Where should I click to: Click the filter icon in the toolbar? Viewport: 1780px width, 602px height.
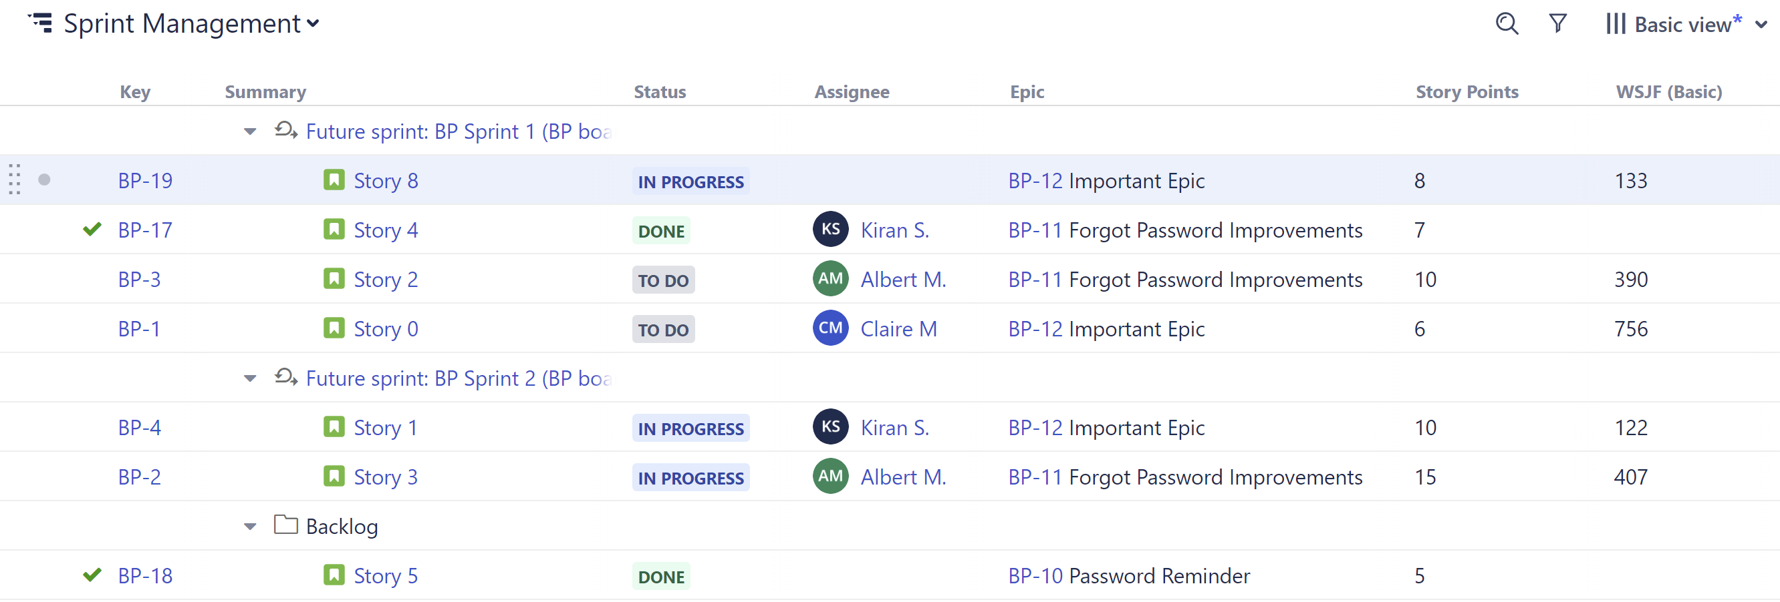tap(1558, 23)
